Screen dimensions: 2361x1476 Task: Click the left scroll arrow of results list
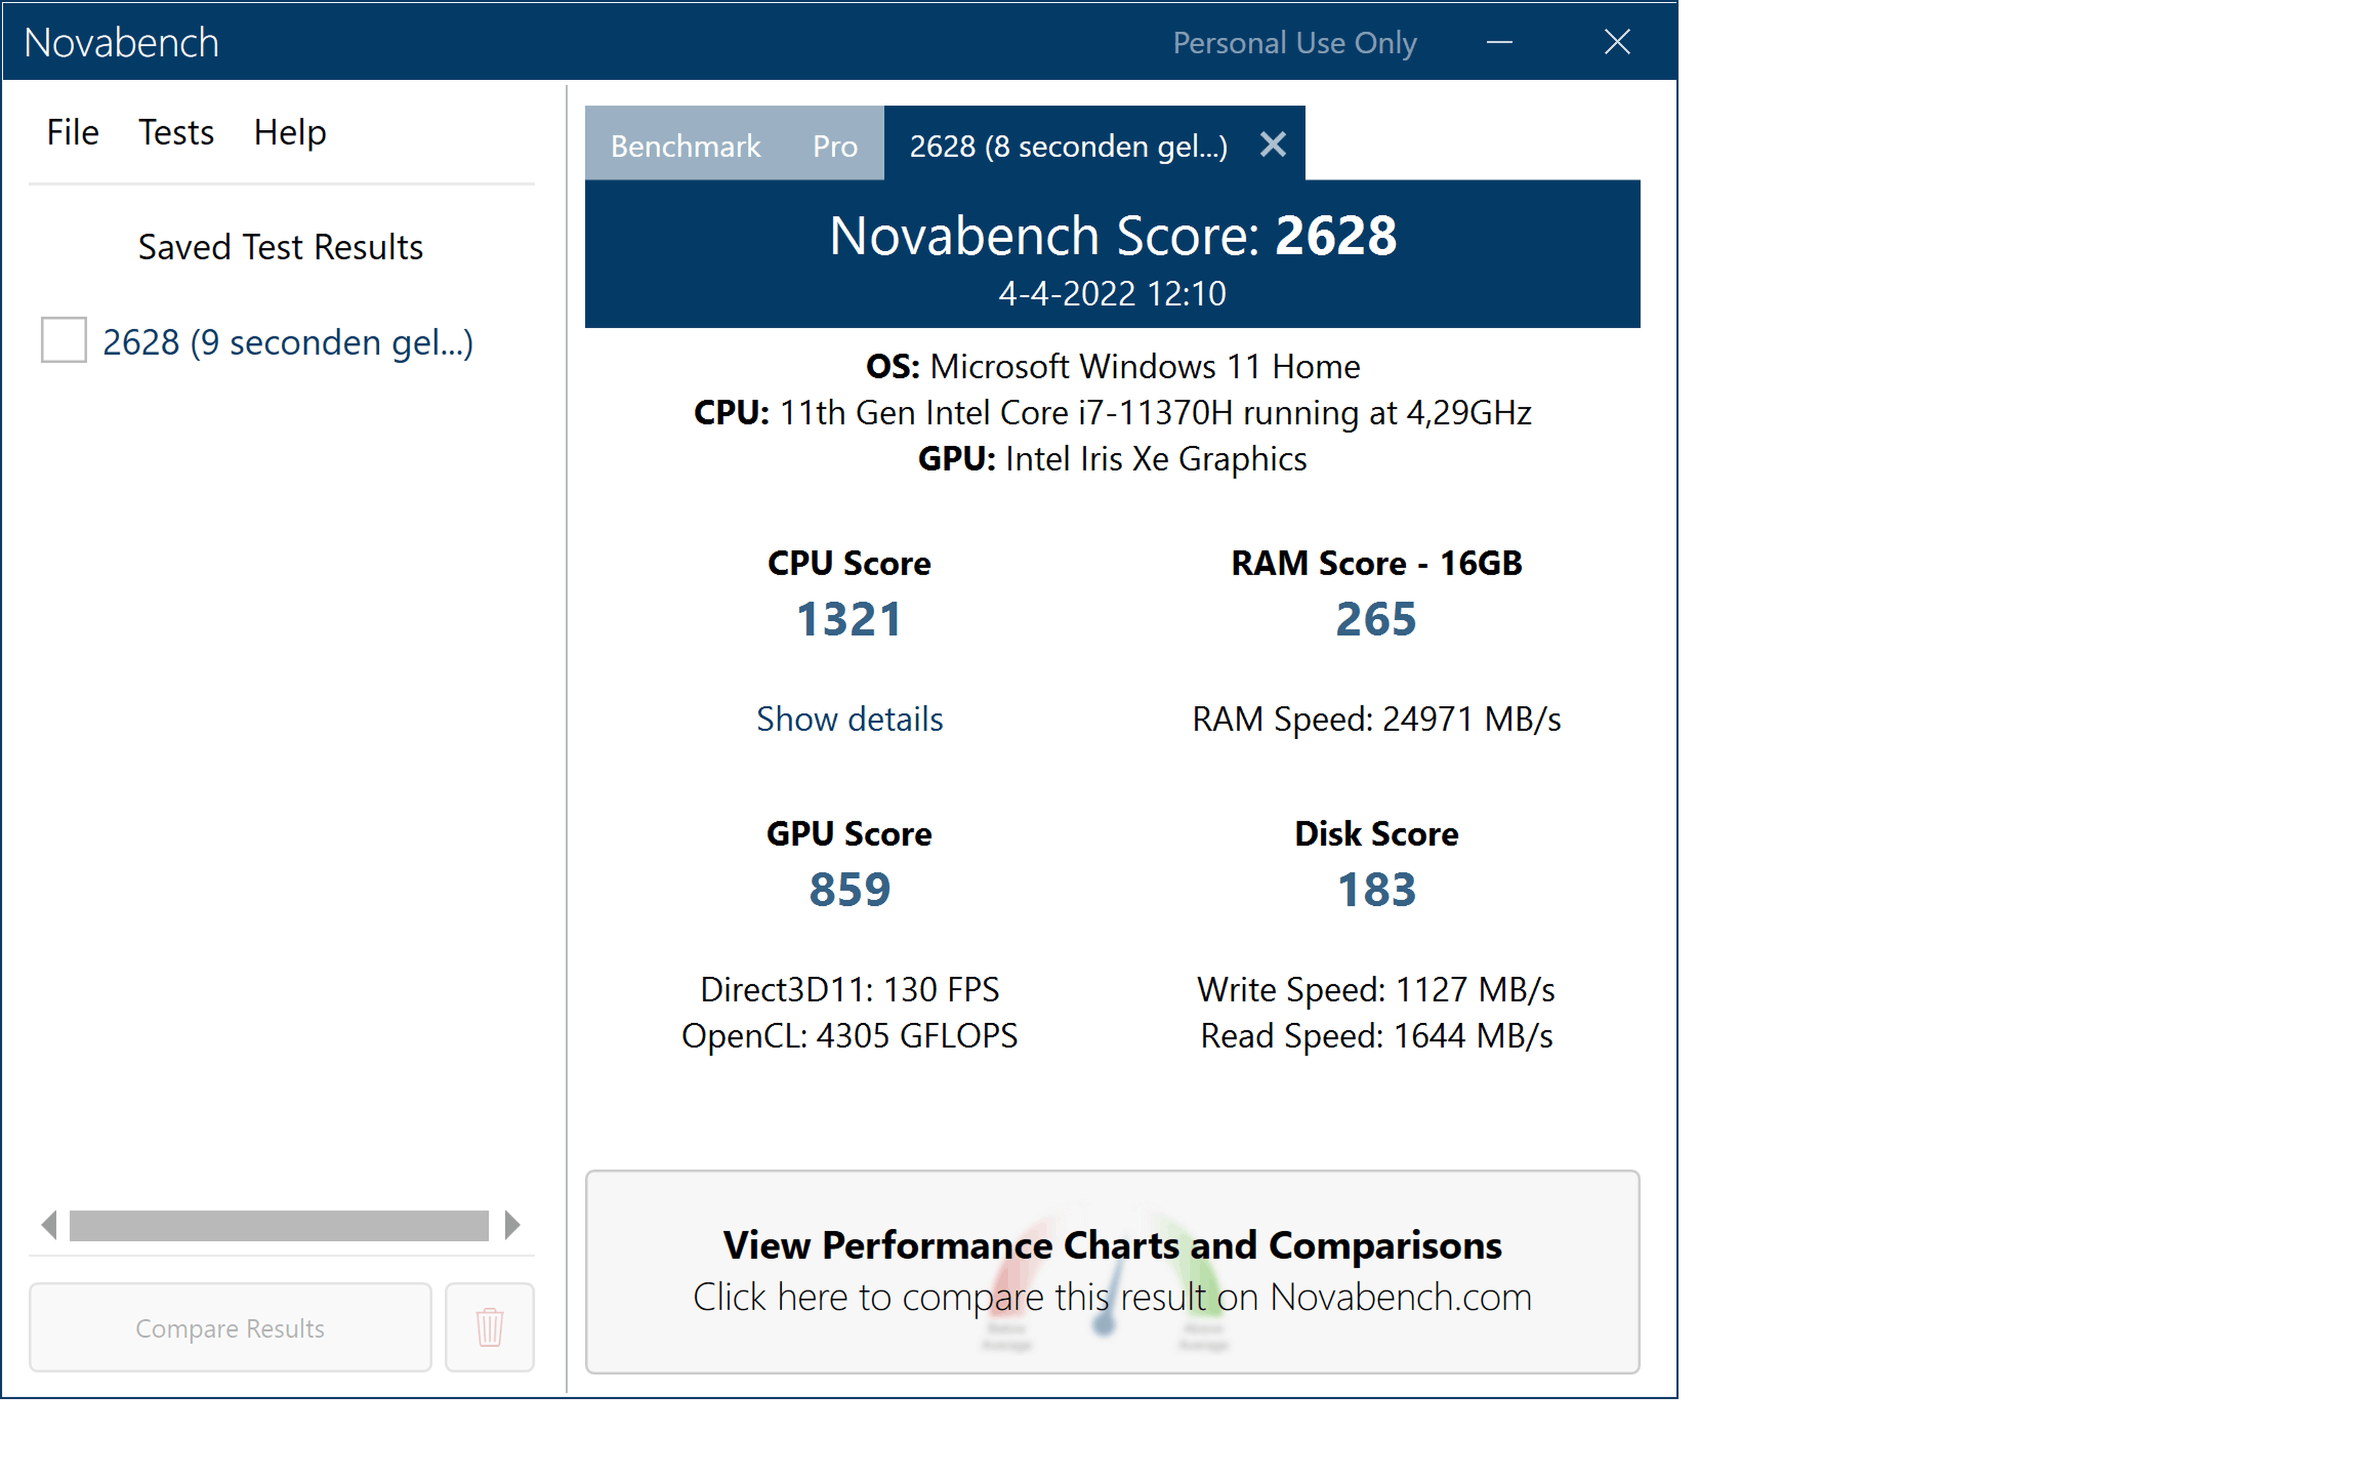click(x=49, y=1224)
